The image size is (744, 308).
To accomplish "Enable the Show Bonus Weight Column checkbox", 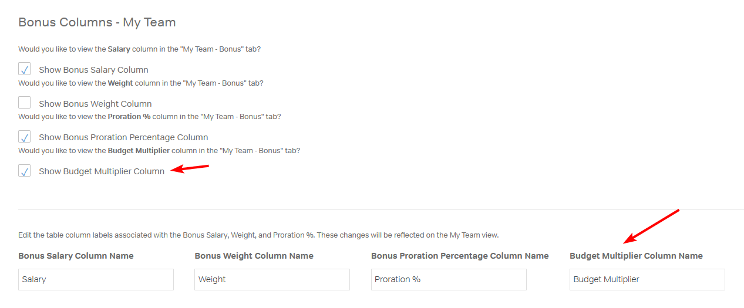I will click(x=25, y=103).
